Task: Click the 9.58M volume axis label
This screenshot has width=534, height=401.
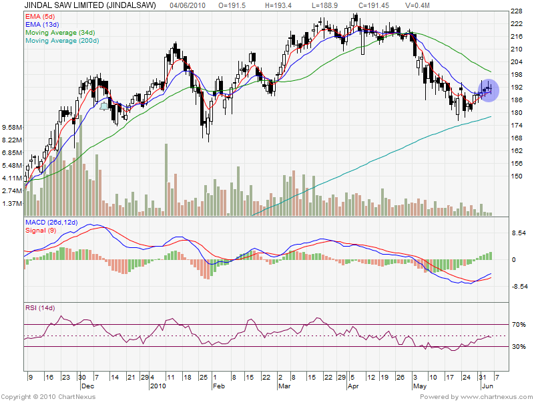Action: (12, 127)
